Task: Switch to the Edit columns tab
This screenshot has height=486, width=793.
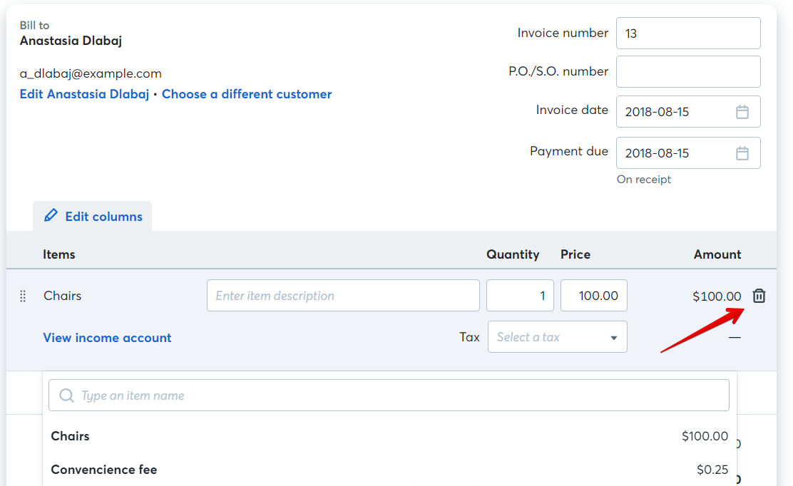Action: (93, 216)
